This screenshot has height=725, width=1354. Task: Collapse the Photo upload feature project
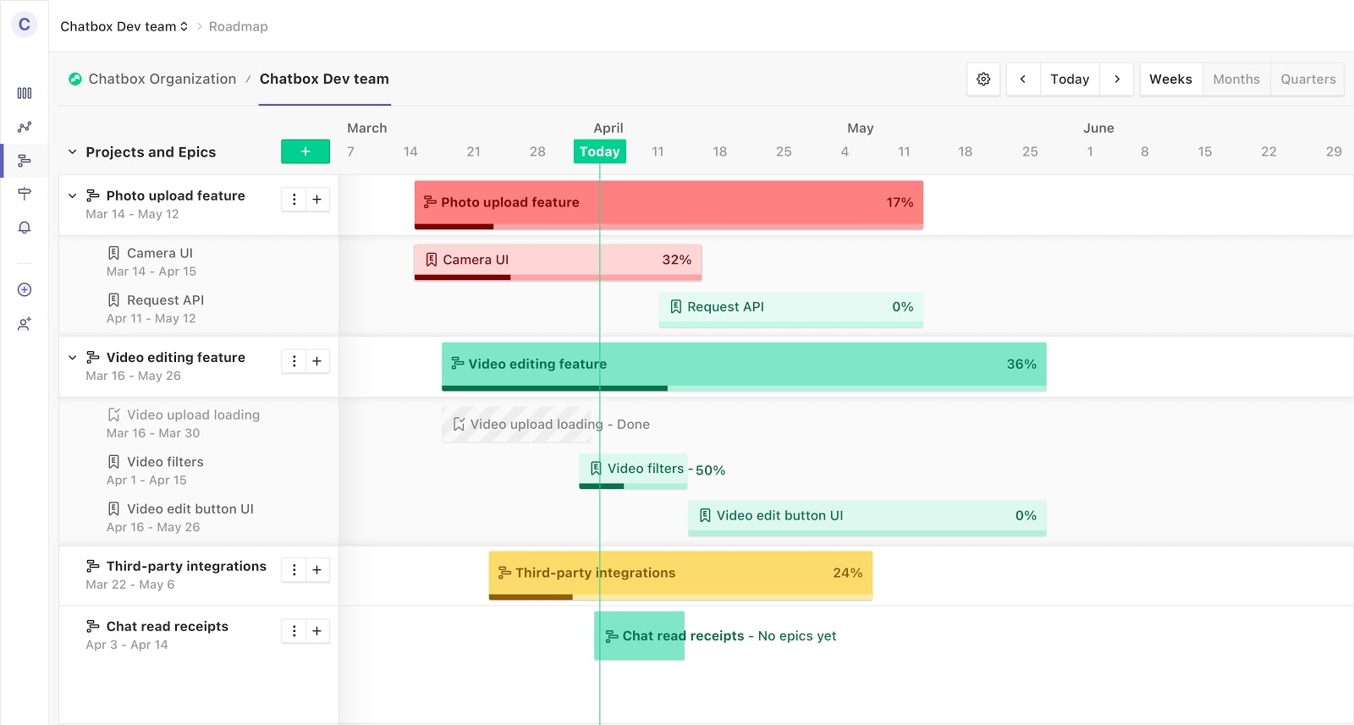pos(73,195)
